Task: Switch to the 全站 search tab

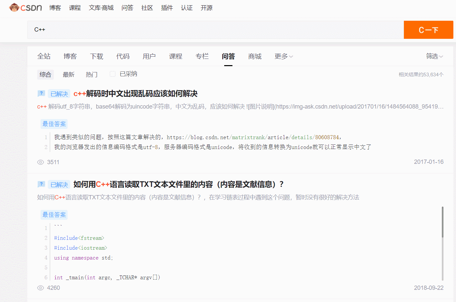Action: click(x=44, y=56)
